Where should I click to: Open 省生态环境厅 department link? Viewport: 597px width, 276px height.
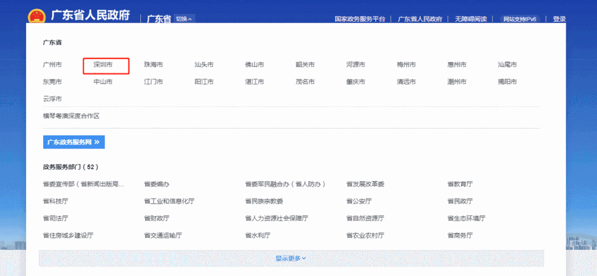[466, 218]
